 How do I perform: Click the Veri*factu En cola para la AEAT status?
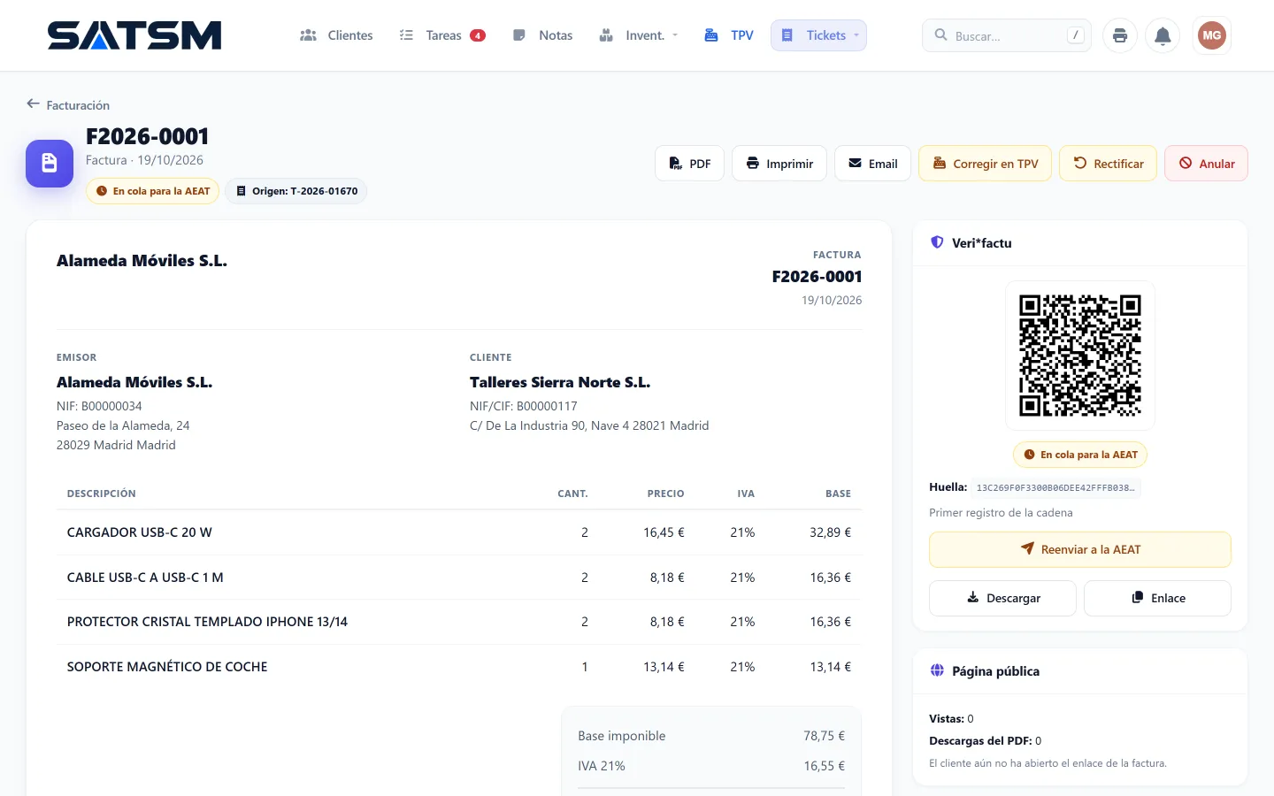coord(1080,455)
